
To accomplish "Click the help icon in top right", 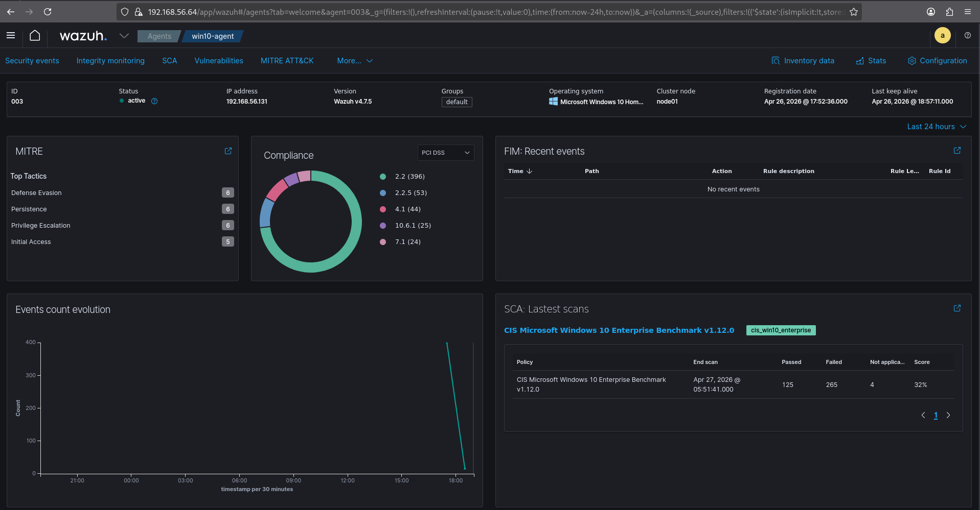I will 967,36.
